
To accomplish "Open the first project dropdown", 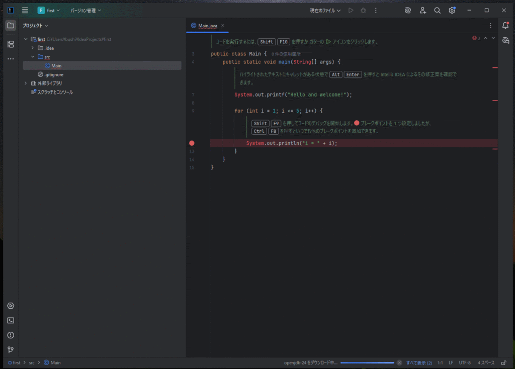I will click(49, 11).
